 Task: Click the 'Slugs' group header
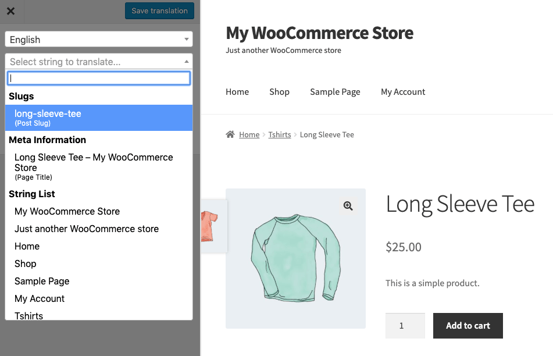pyautogui.click(x=21, y=96)
